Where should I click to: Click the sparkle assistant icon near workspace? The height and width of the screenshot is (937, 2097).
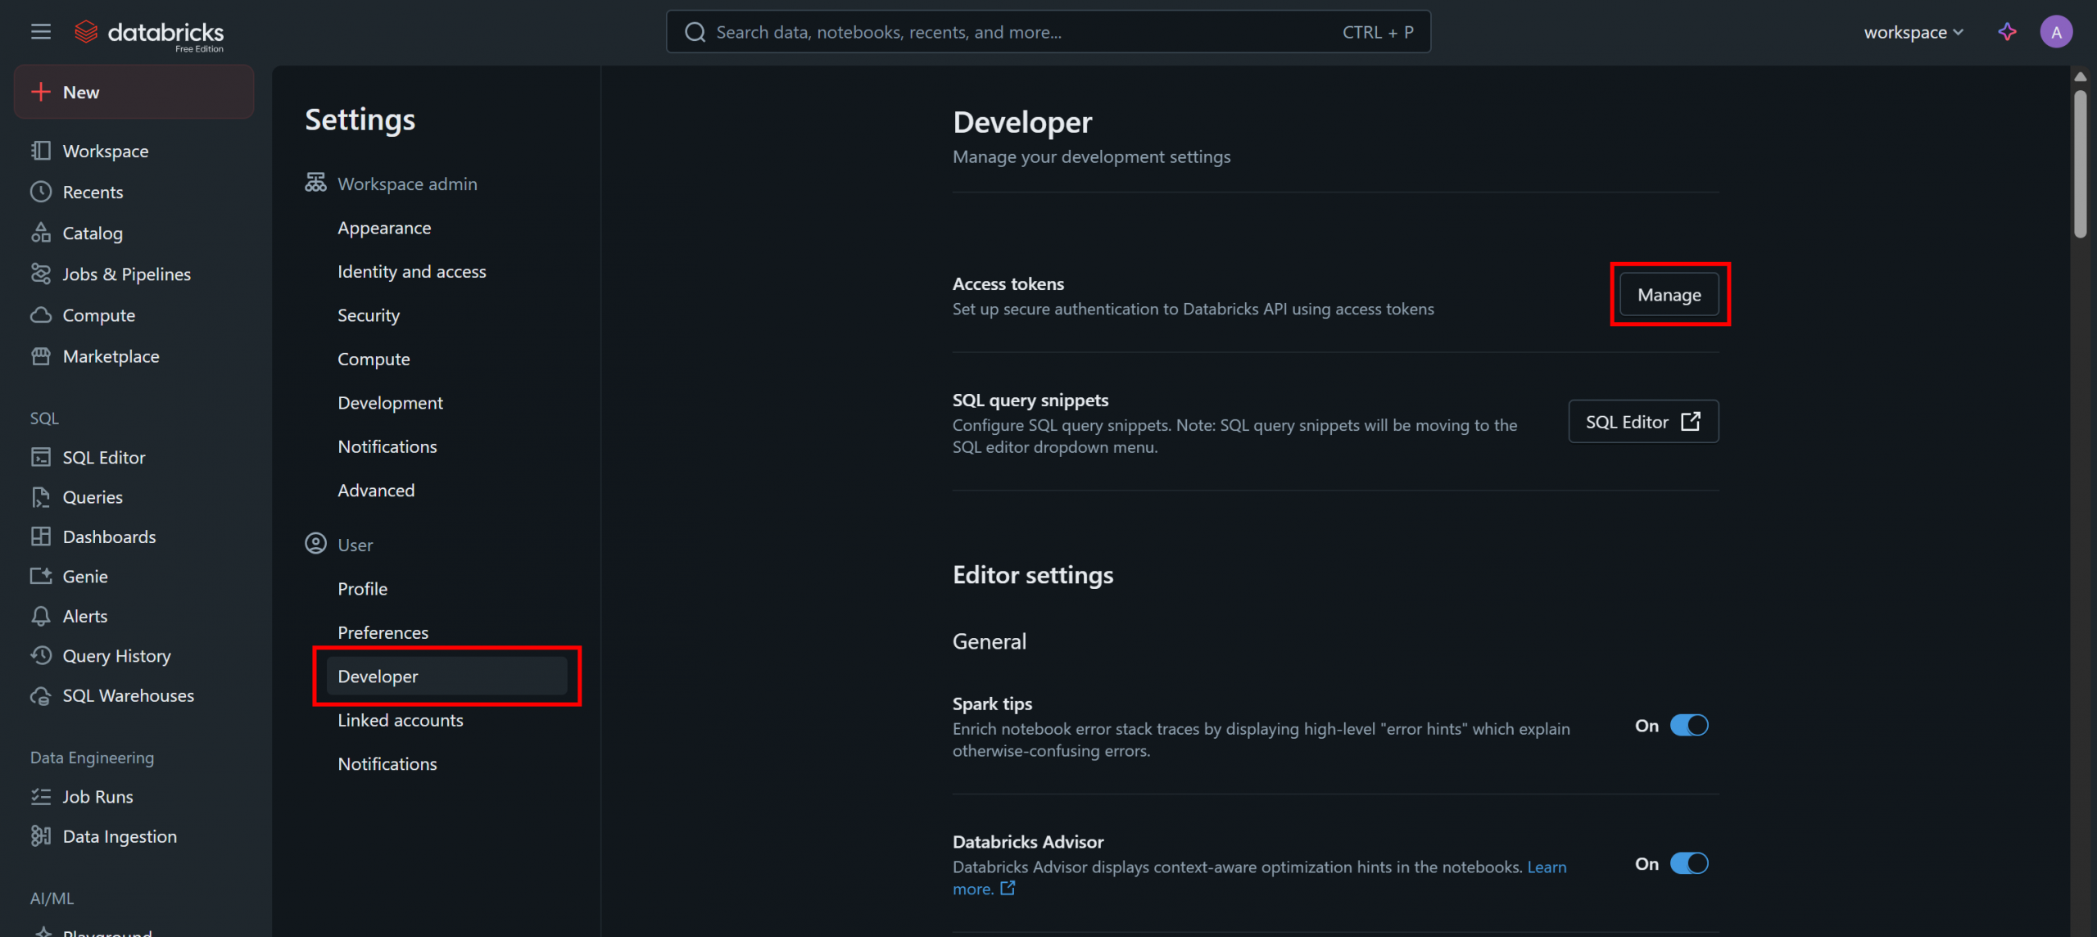pyautogui.click(x=2007, y=31)
